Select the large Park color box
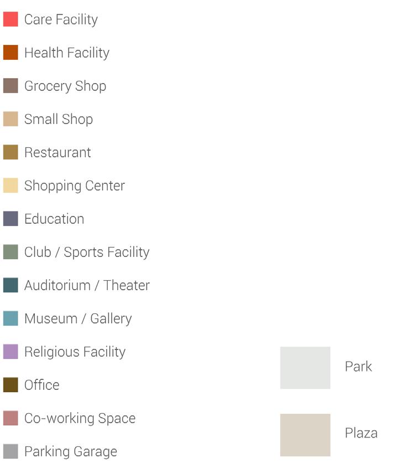Screen dimensions: 398x463 click(305, 368)
